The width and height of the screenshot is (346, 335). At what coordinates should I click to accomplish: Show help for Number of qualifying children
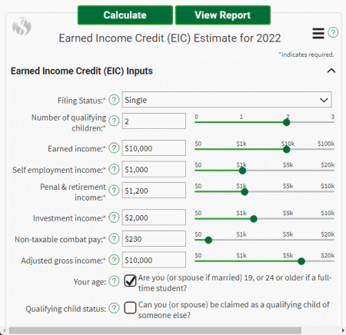coord(114,121)
